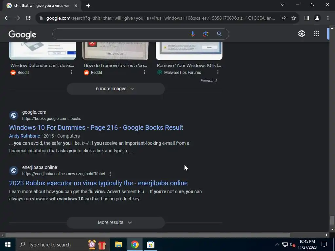Click the https://enerjibaba.online › new URL breadcrumb

[x=63, y=174]
